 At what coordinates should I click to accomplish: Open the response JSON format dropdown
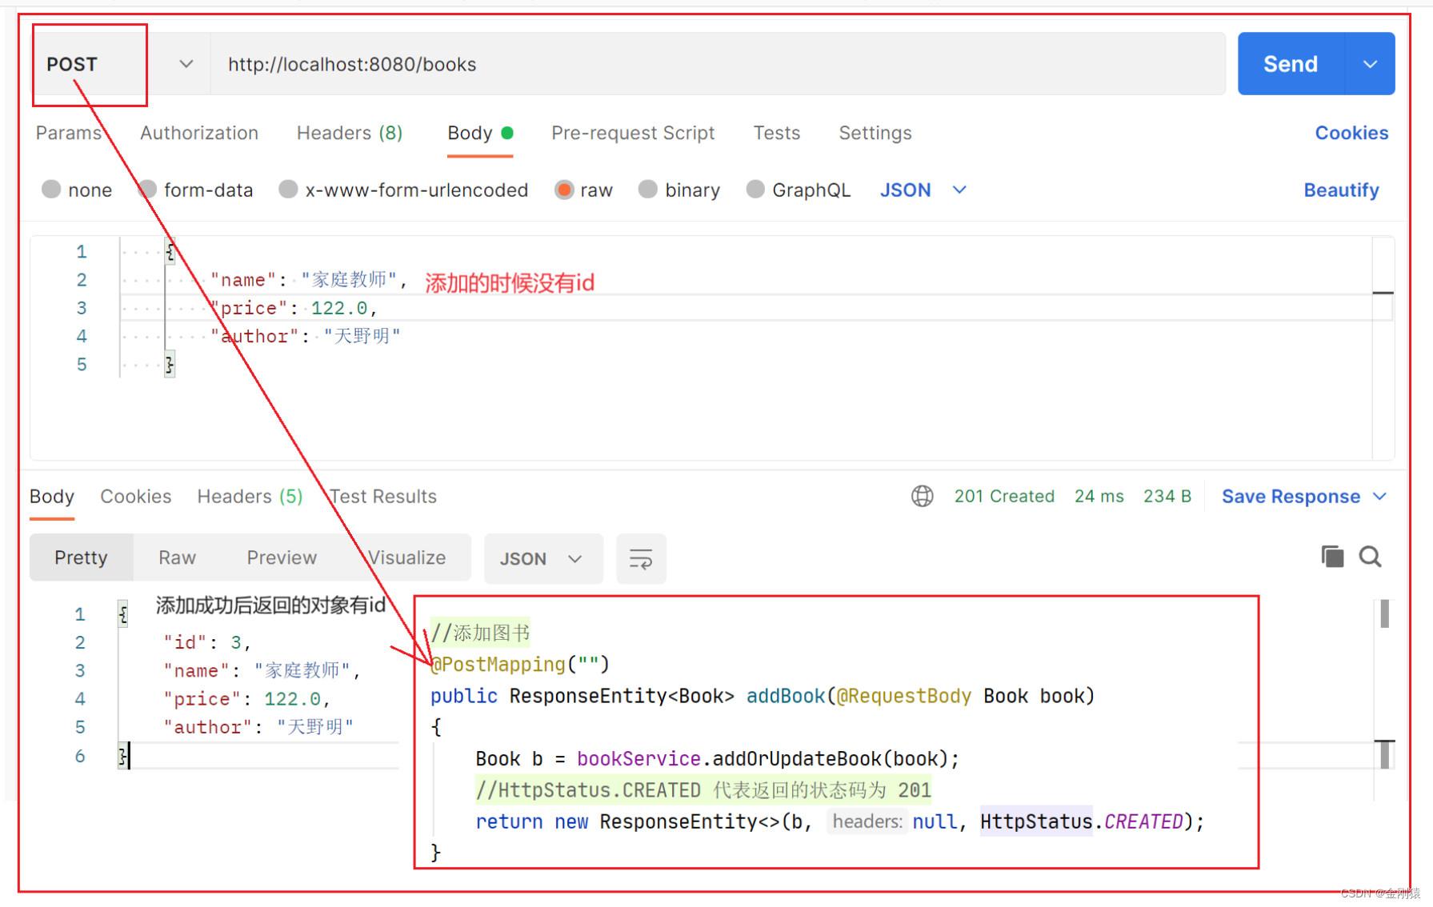[542, 558]
